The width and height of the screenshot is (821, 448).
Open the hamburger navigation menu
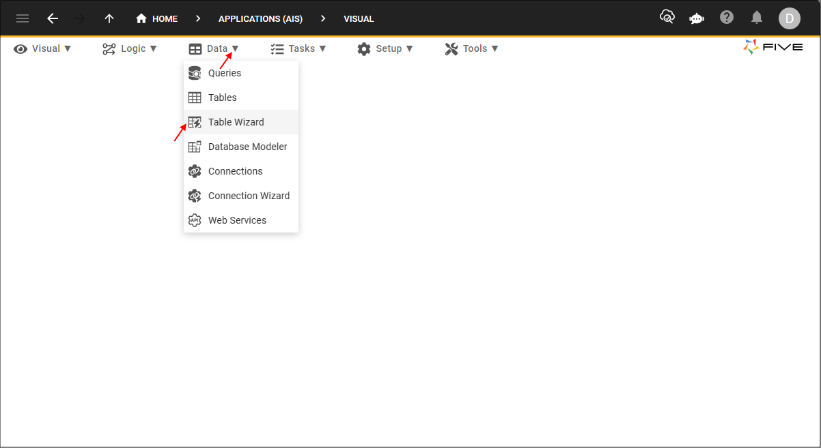click(23, 18)
